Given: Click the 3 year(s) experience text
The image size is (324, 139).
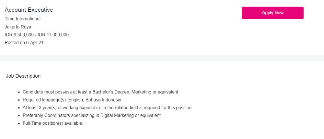Looking at the screenshot, I should click(x=47, y=108).
